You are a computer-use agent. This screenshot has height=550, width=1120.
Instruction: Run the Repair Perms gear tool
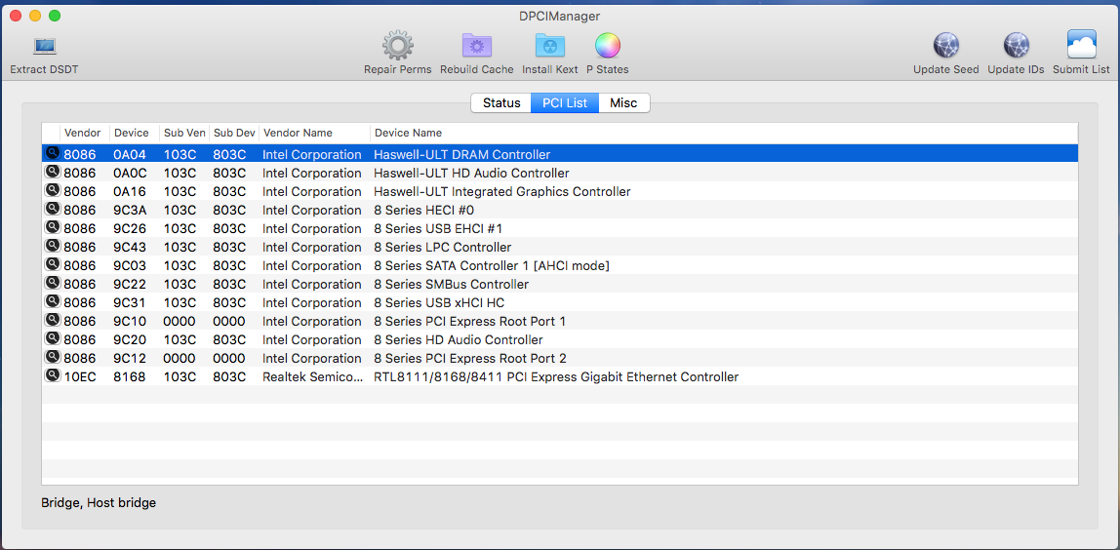(x=397, y=47)
